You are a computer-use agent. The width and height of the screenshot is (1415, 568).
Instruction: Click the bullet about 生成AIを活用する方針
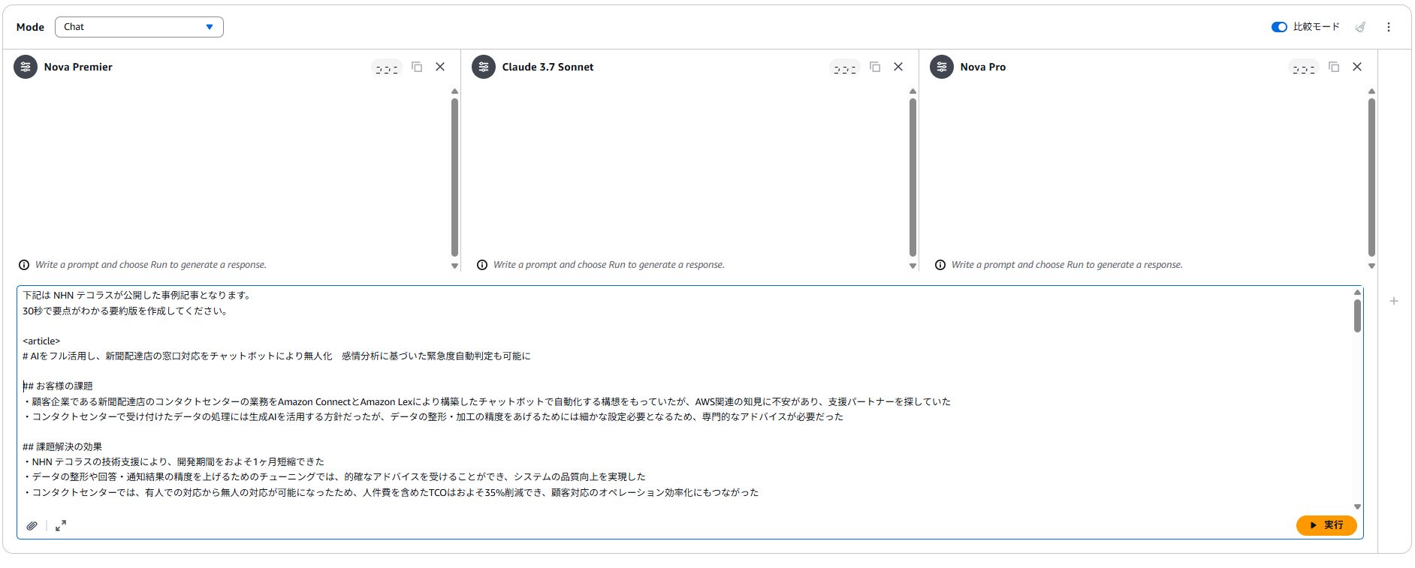coord(433,416)
